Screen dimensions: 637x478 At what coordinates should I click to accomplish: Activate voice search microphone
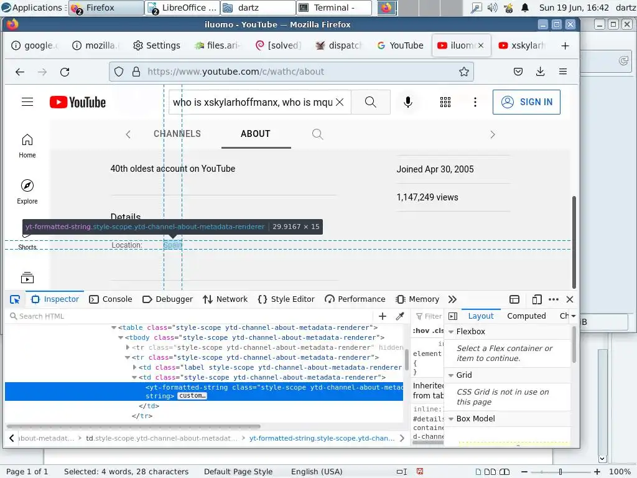pyautogui.click(x=408, y=102)
